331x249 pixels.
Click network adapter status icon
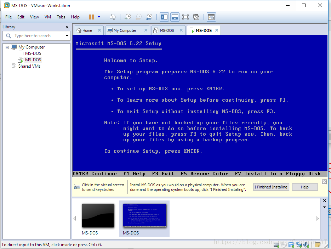click(x=299, y=245)
